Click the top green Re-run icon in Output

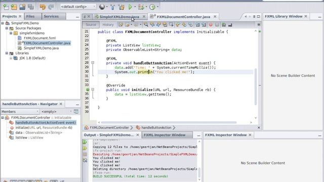point(85,142)
